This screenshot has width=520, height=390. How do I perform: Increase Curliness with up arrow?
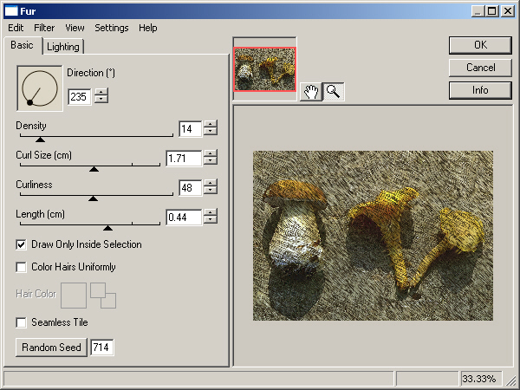[211, 183]
